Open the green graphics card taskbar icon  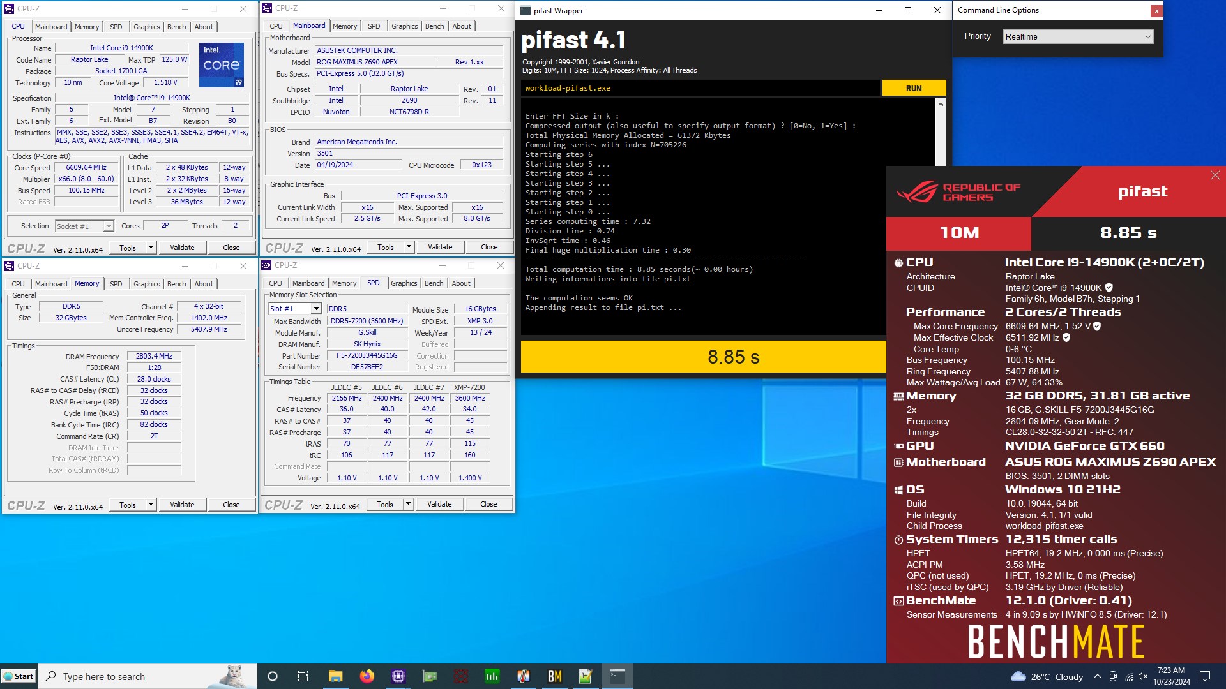pyautogui.click(x=430, y=676)
